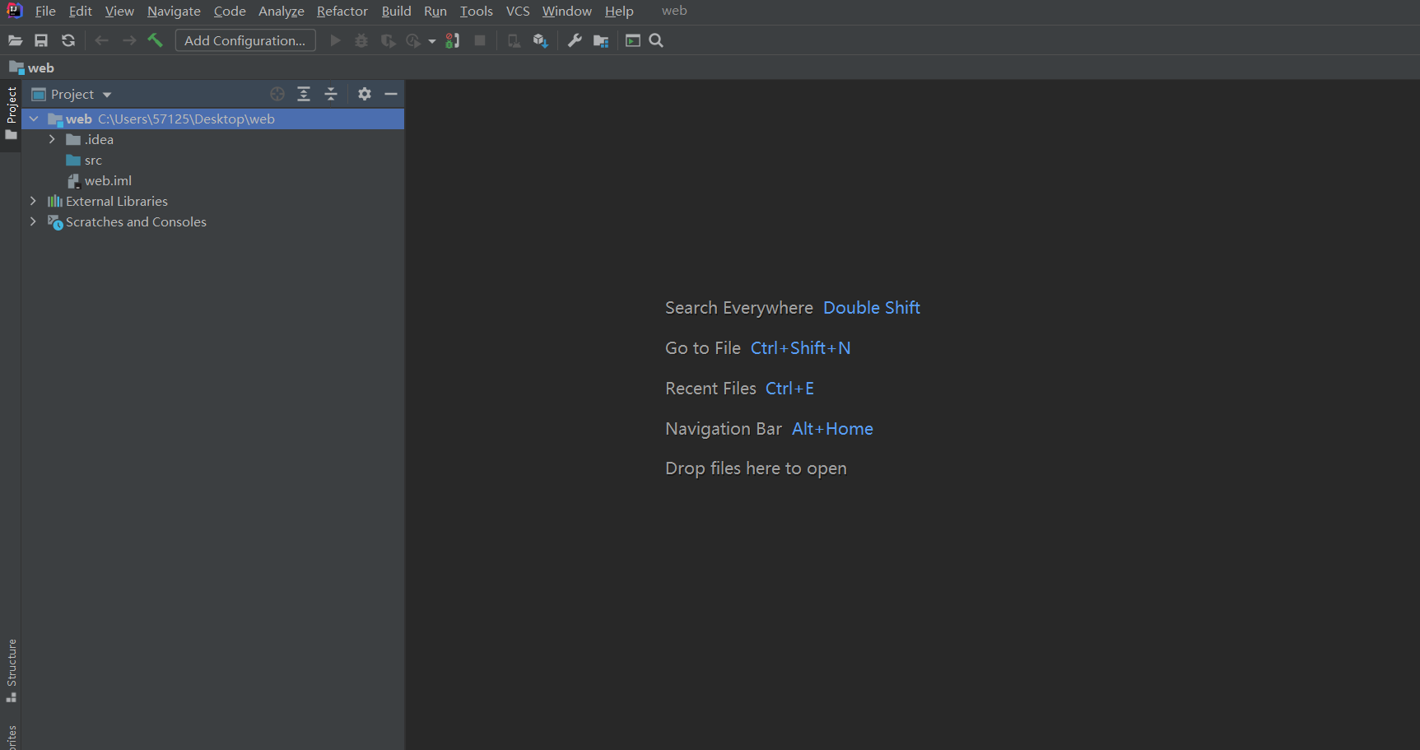Select Scratches and Consoles row
Image resolution: width=1420 pixels, height=750 pixels.
[213, 221]
